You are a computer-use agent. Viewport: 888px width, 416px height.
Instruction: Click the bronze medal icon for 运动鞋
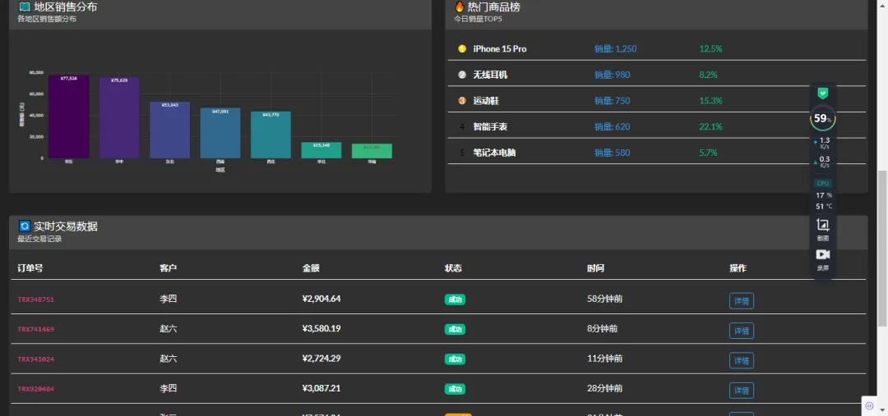point(462,101)
